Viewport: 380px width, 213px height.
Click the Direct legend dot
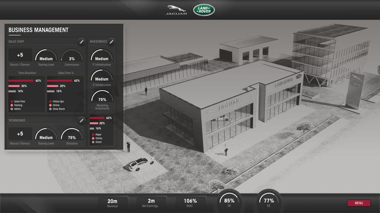[x=93, y=142]
